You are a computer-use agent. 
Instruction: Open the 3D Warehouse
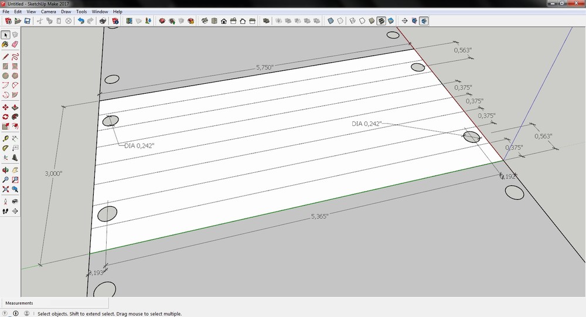pos(162,21)
